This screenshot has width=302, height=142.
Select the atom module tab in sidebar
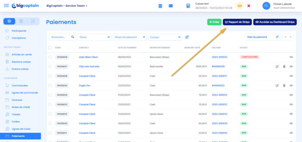[9, 21]
